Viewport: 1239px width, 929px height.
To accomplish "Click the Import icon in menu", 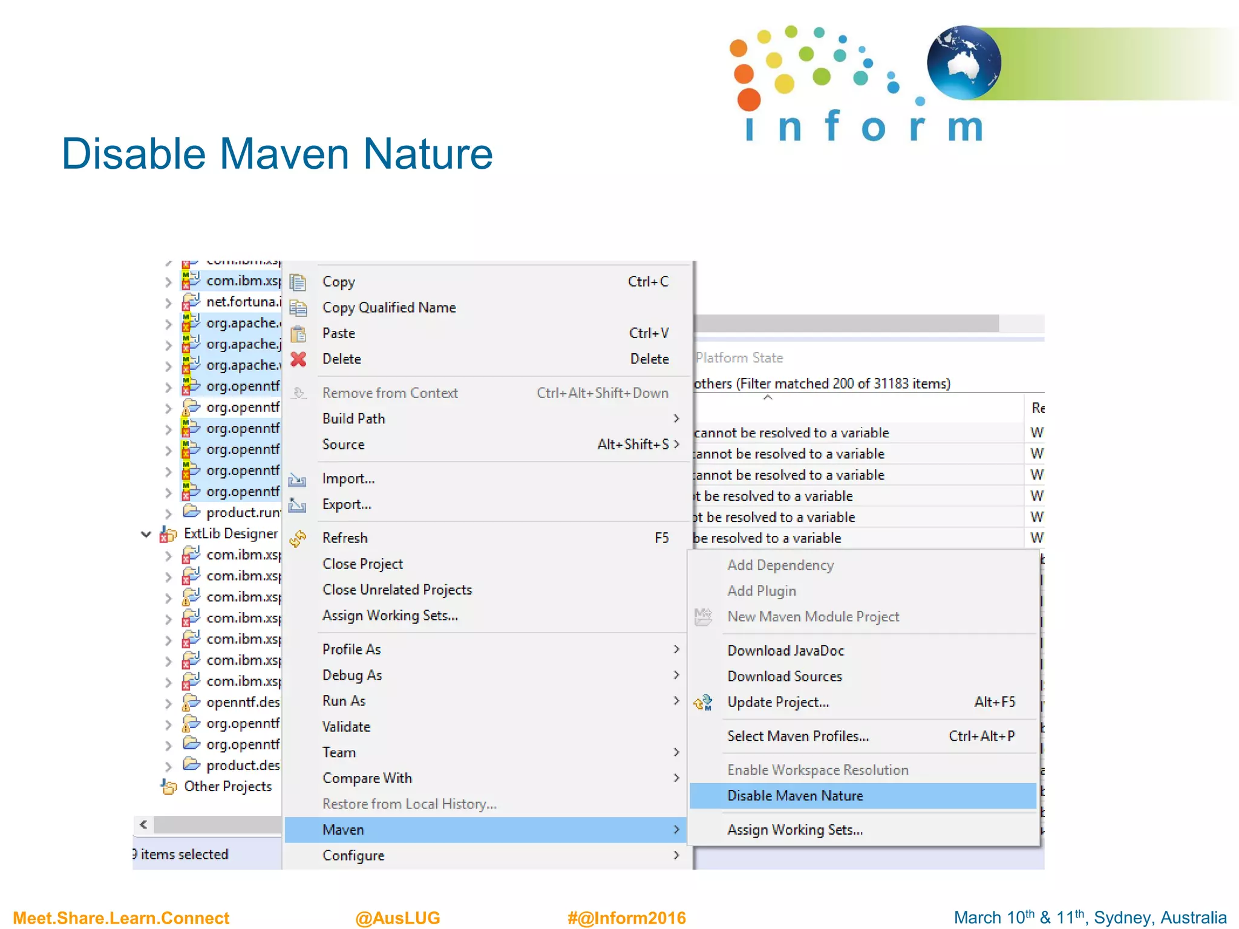I will [x=297, y=480].
